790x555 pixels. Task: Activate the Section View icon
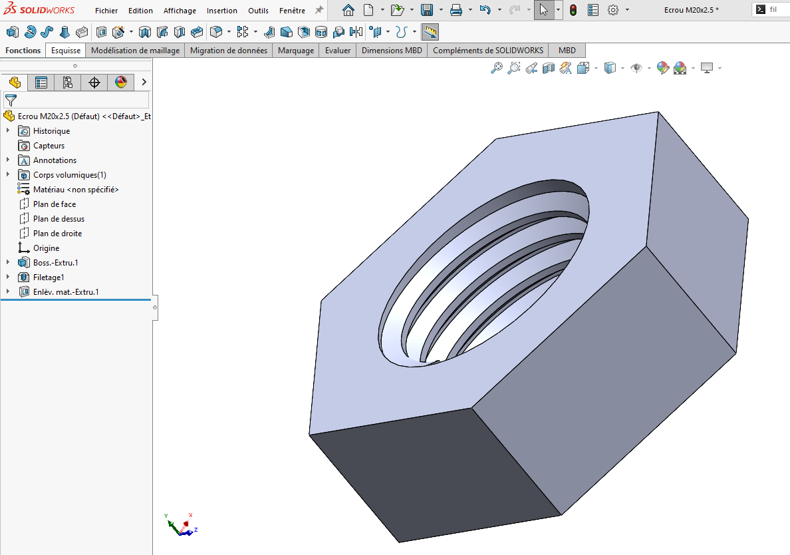pos(549,68)
